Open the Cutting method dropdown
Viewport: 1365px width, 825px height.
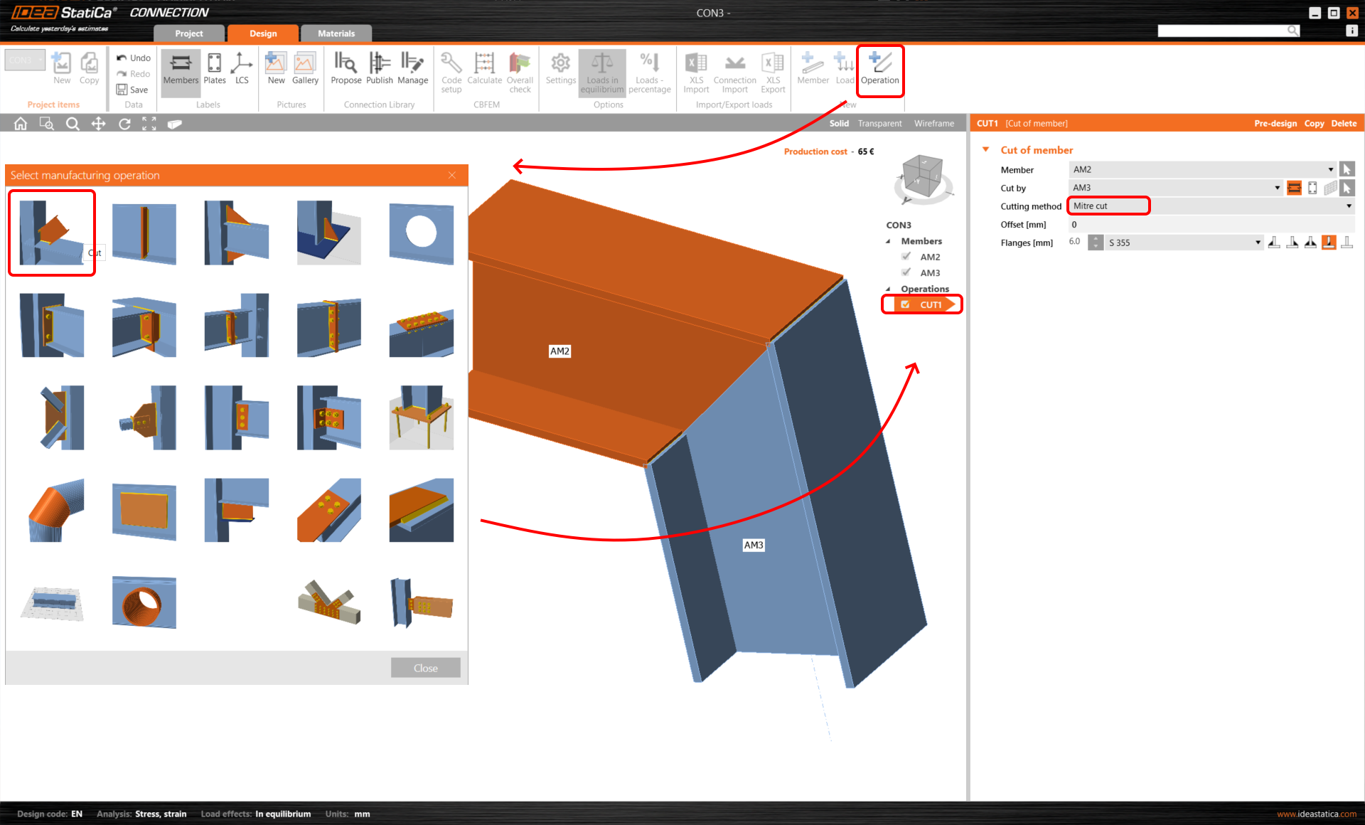[1349, 206]
